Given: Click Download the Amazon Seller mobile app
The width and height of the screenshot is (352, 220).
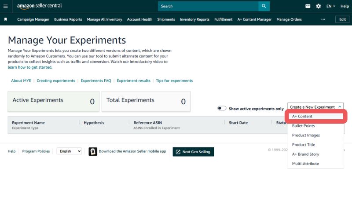Looking at the screenshot, I should [132, 151].
